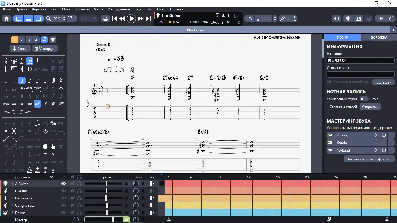The width and height of the screenshot is (397, 223).
Task: Toggle visibility of Harmonica track
Action: click(x=64, y=198)
